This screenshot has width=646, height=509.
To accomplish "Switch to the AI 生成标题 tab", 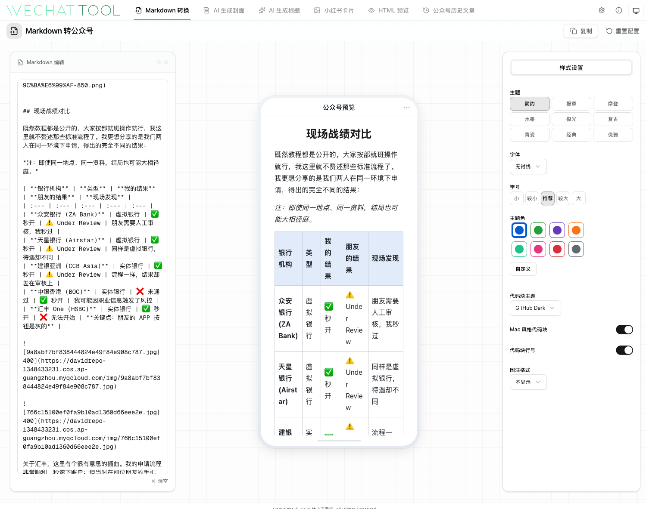I will (279, 10).
